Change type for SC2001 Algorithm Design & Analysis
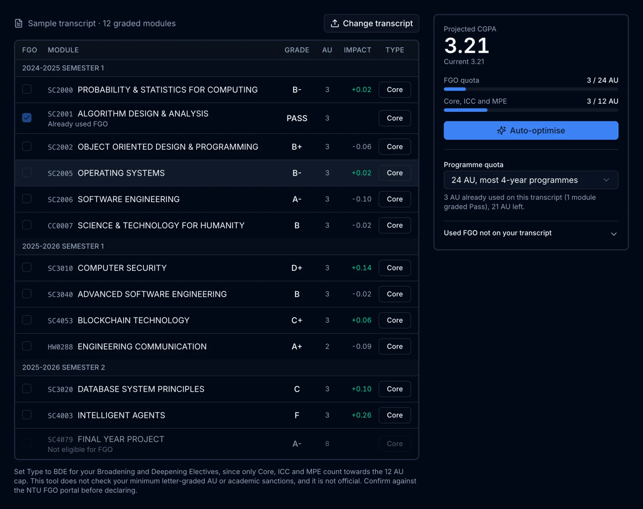Image resolution: width=643 pixels, height=509 pixels. (x=395, y=118)
